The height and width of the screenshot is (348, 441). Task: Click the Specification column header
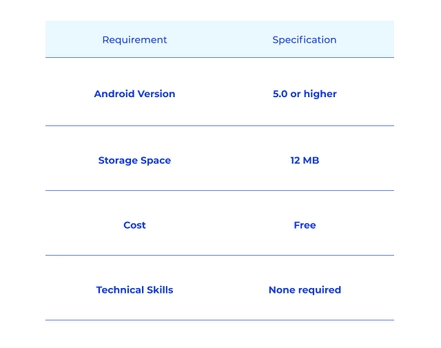click(305, 40)
